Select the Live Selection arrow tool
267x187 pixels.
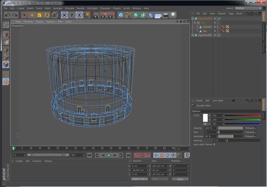pos(24,15)
